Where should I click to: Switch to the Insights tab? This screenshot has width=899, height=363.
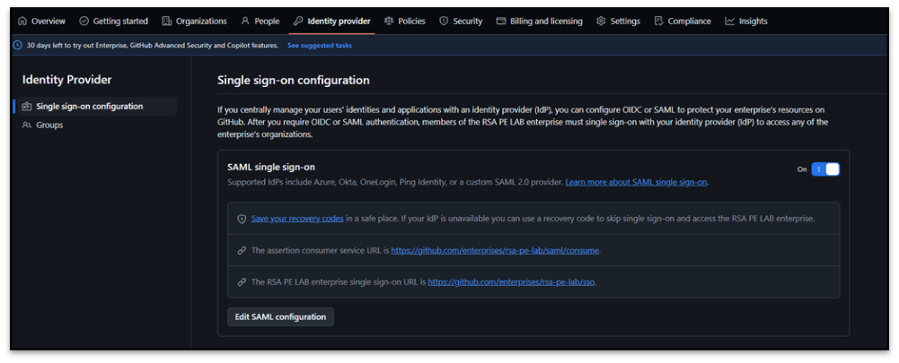(x=753, y=22)
